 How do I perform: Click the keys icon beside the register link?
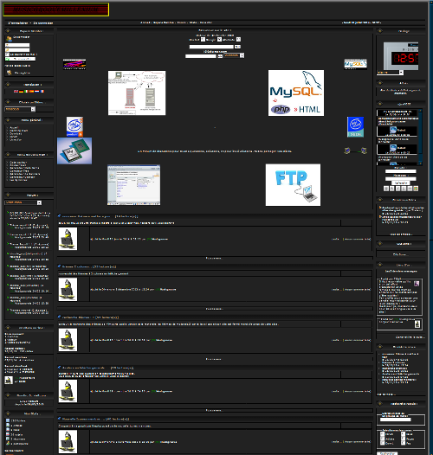click(x=9, y=73)
